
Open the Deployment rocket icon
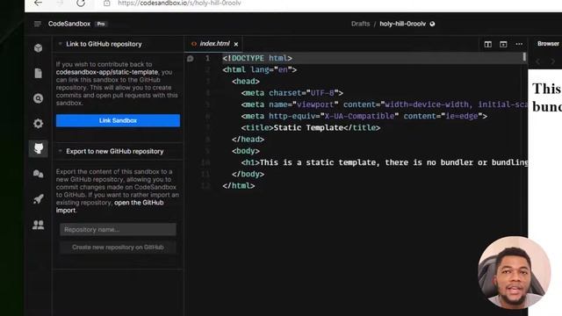(x=38, y=199)
